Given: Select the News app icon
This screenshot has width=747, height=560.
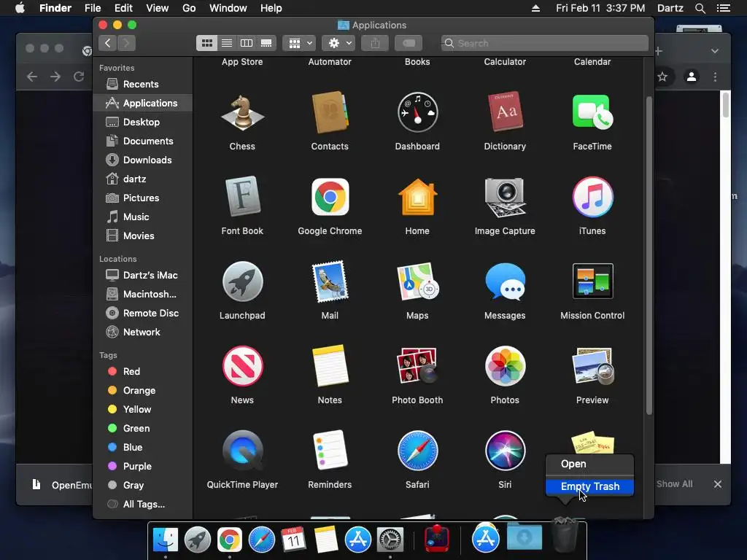Looking at the screenshot, I should [x=242, y=366].
